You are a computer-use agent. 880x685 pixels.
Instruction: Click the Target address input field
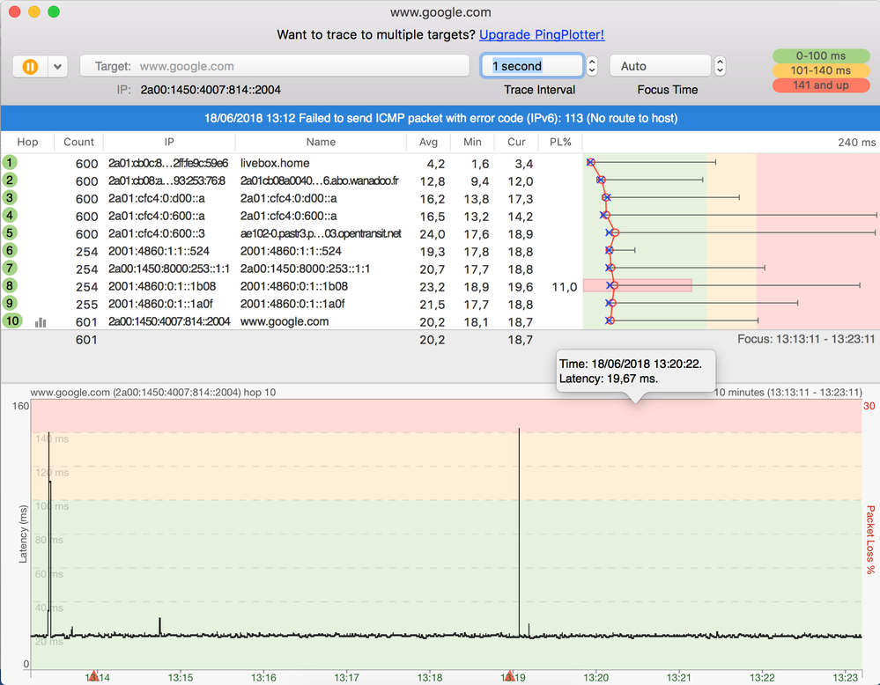pos(275,66)
